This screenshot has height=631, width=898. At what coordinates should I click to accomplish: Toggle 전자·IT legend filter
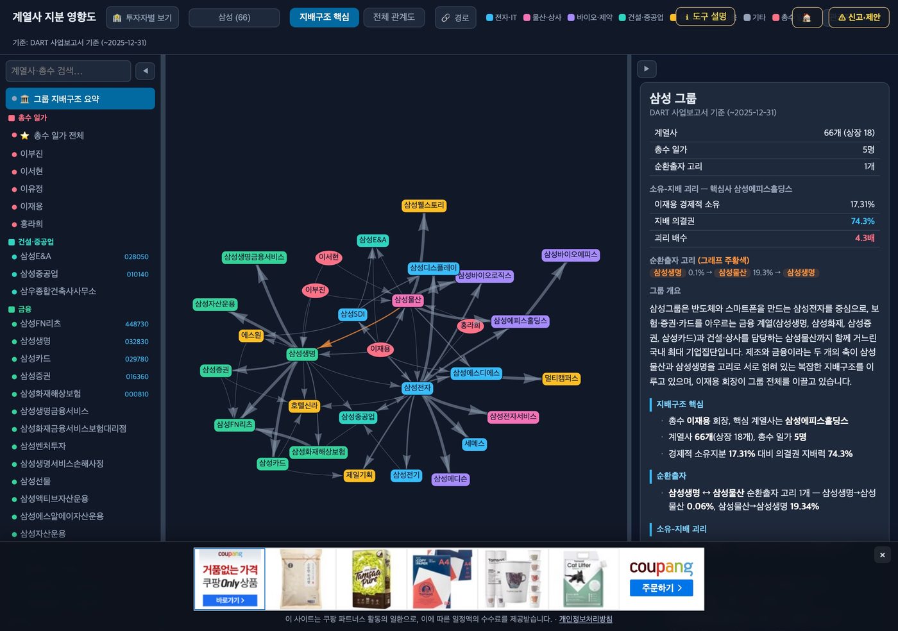(x=502, y=17)
